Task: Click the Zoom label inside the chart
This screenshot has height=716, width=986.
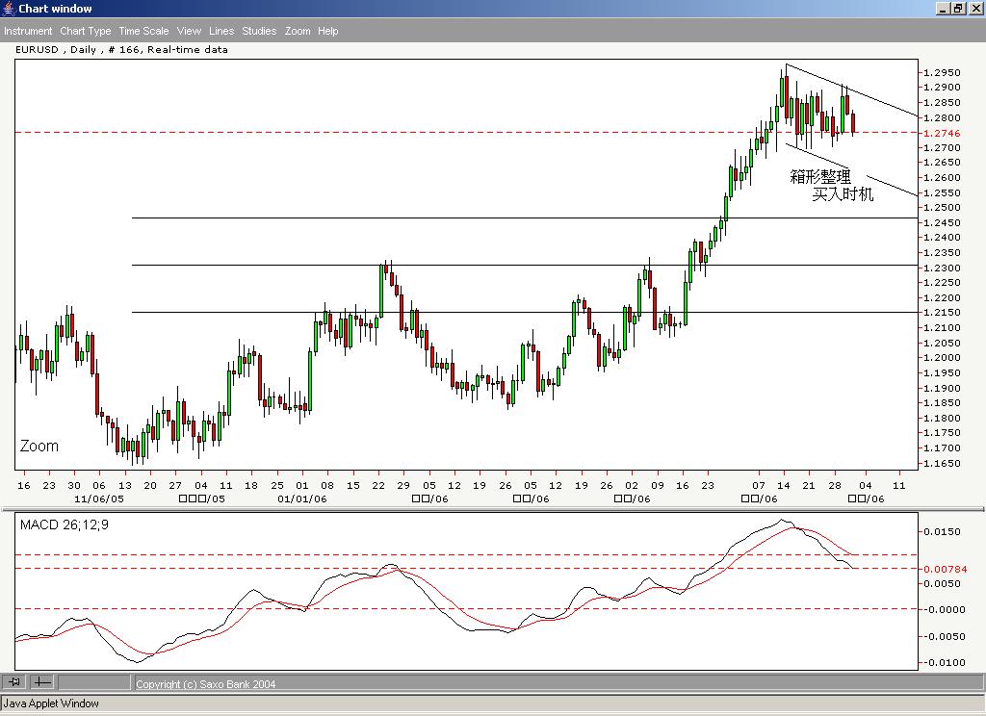Action: pos(40,446)
